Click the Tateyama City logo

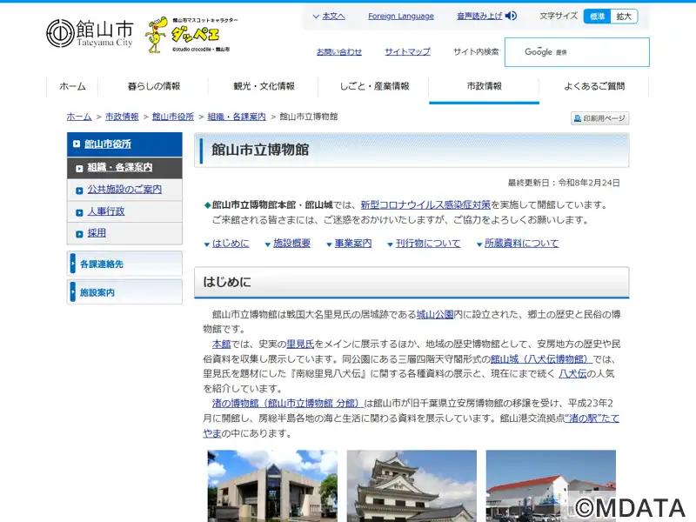point(89,33)
